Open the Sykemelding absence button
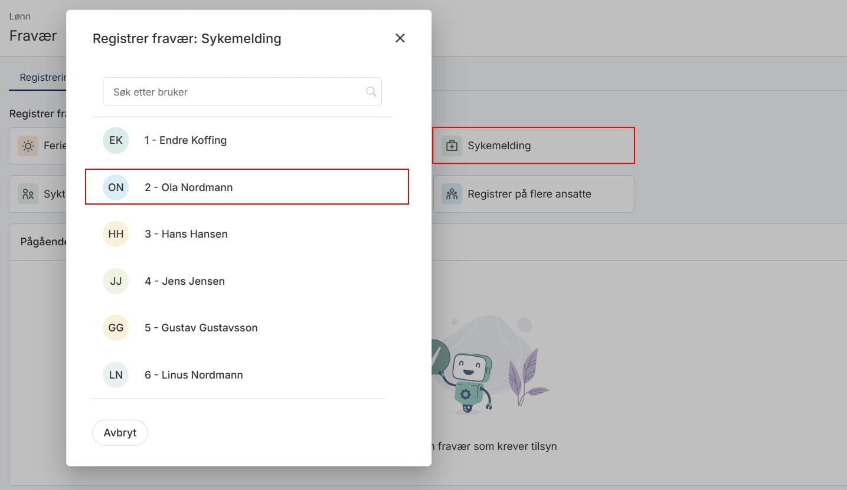The width and height of the screenshot is (847, 490). tap(534, 145)
